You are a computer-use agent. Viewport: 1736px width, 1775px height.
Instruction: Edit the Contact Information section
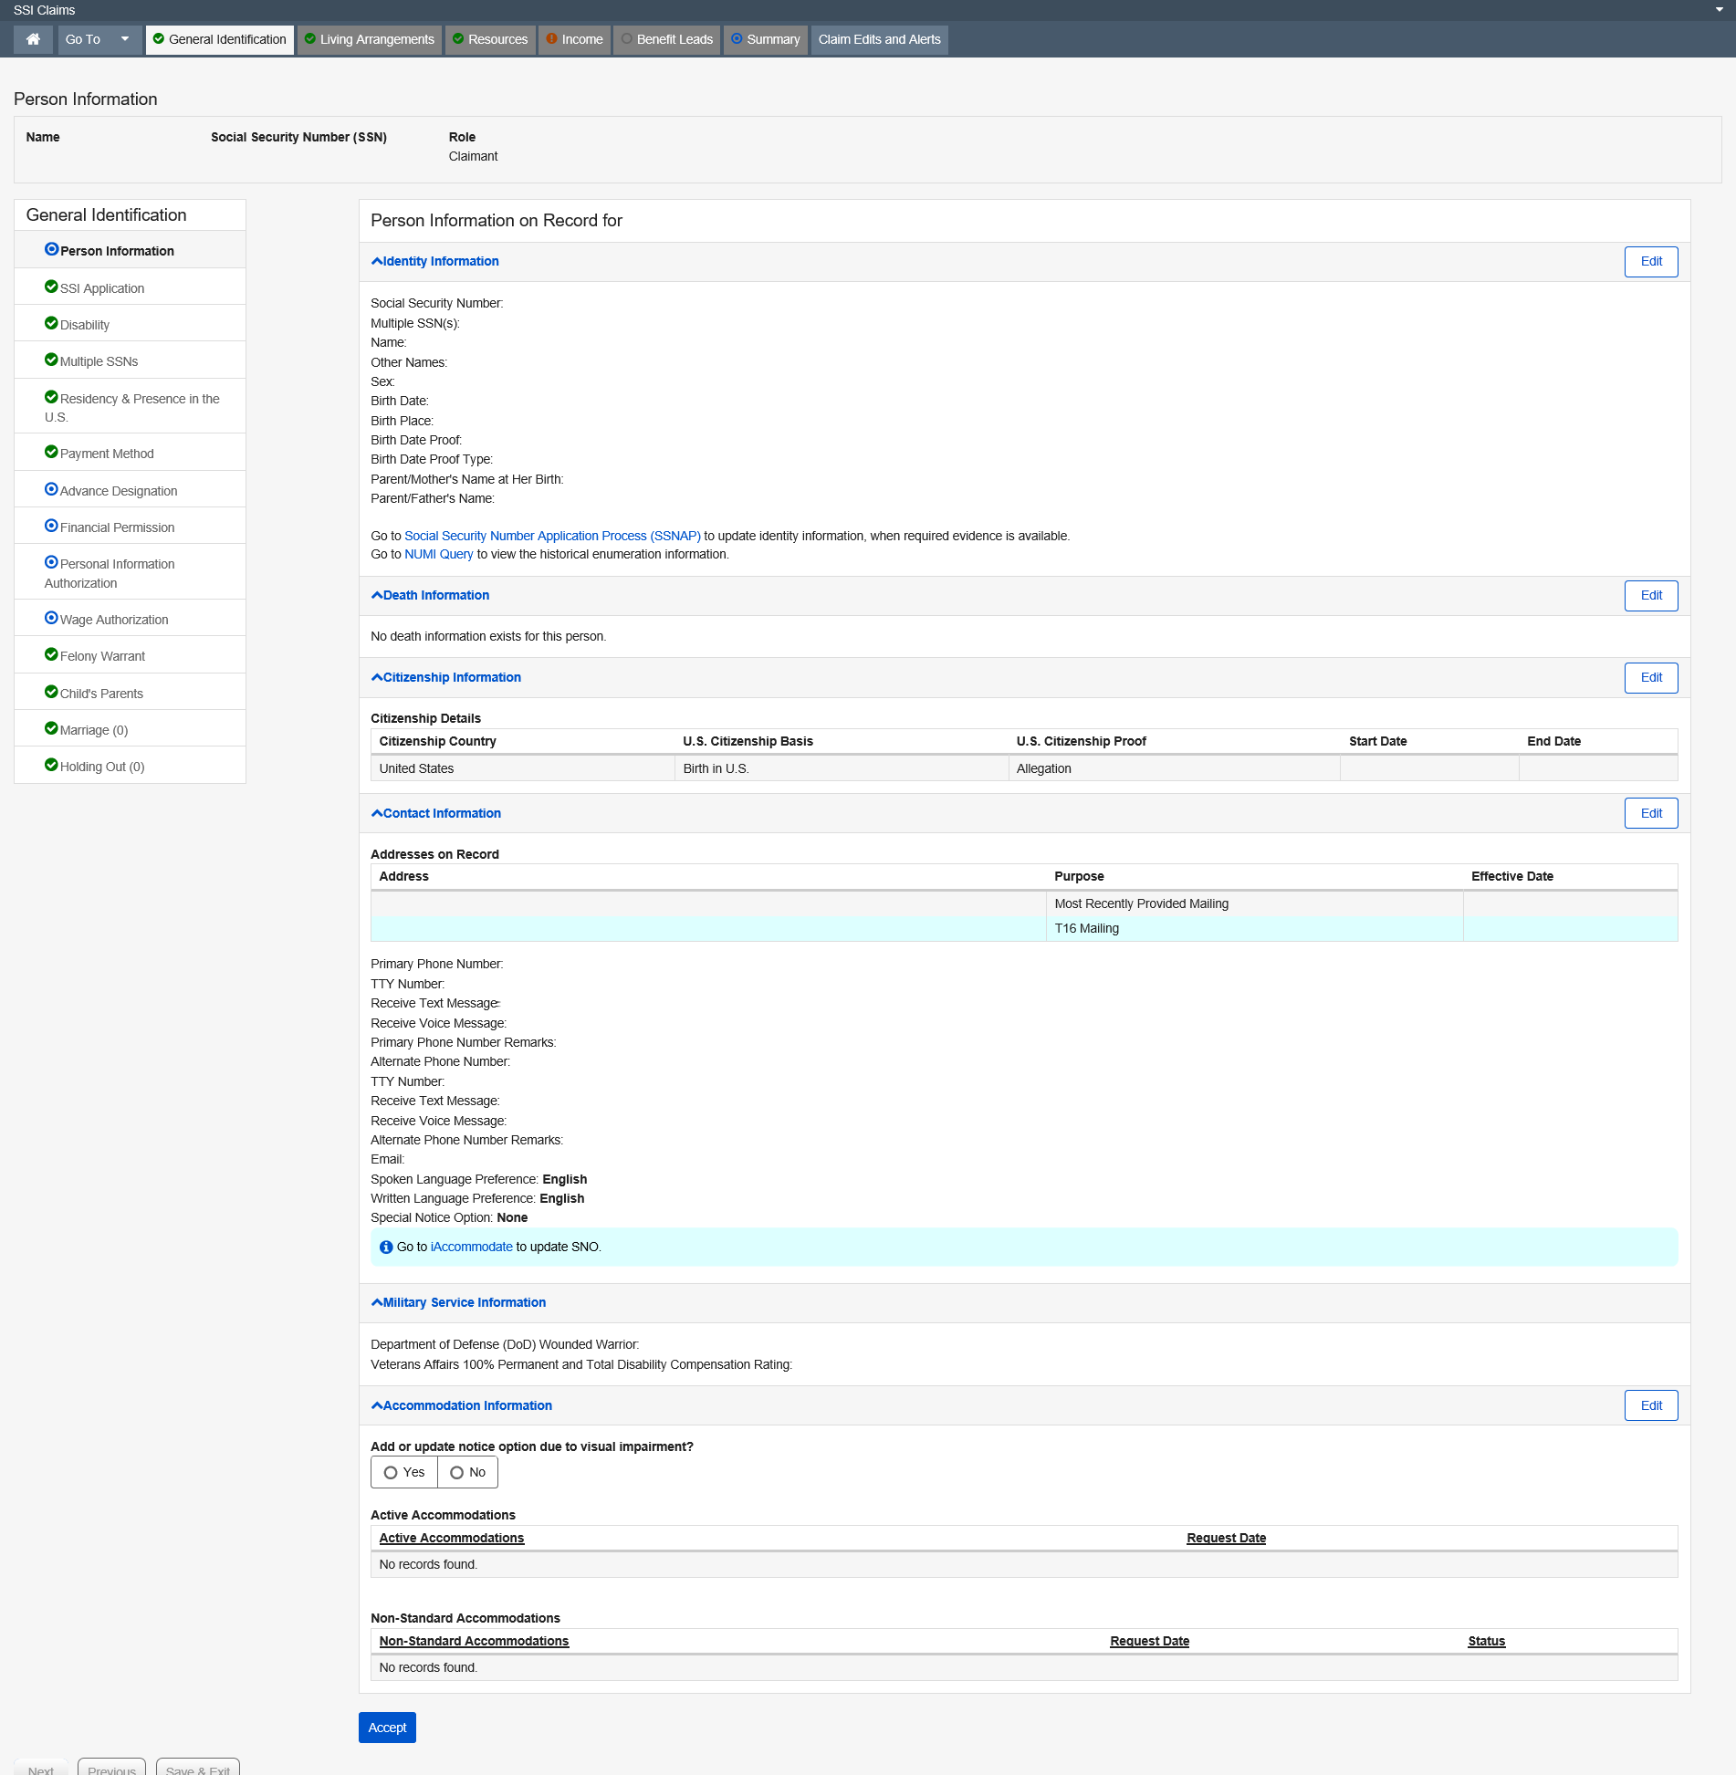coord(1650,814)
